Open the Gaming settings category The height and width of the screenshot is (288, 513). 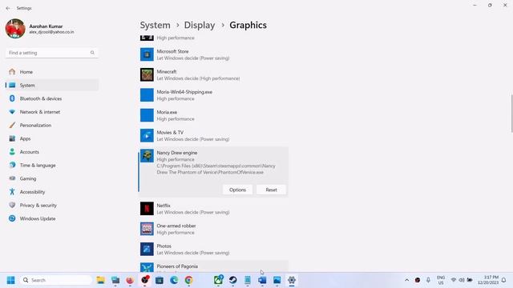point(52,178)
